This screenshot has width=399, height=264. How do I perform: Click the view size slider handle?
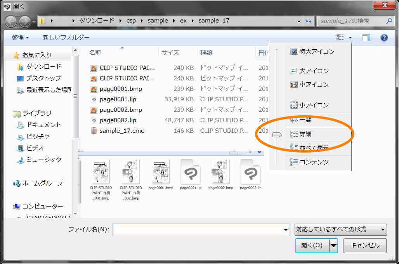click(x=277, y=135)
